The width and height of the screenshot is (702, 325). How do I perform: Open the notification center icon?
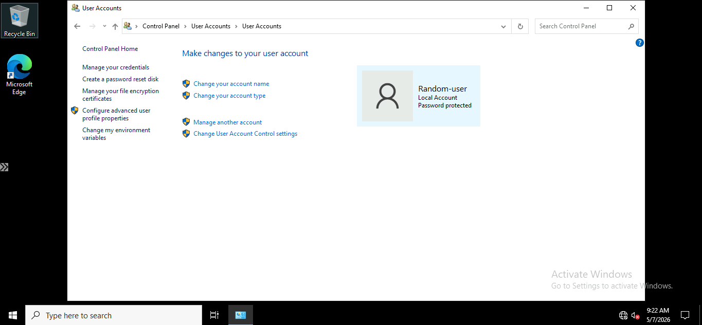click(685, 315)
